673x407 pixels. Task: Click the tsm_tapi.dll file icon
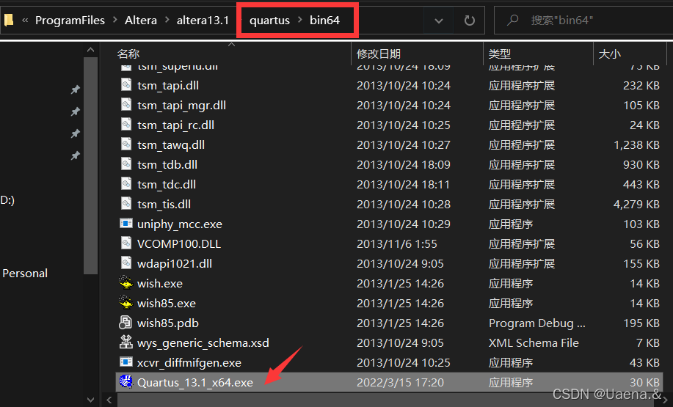(x=125, y=85)
